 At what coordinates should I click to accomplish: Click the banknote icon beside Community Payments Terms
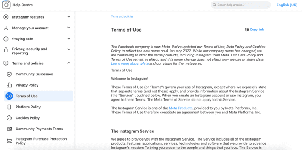coord(9,129)
